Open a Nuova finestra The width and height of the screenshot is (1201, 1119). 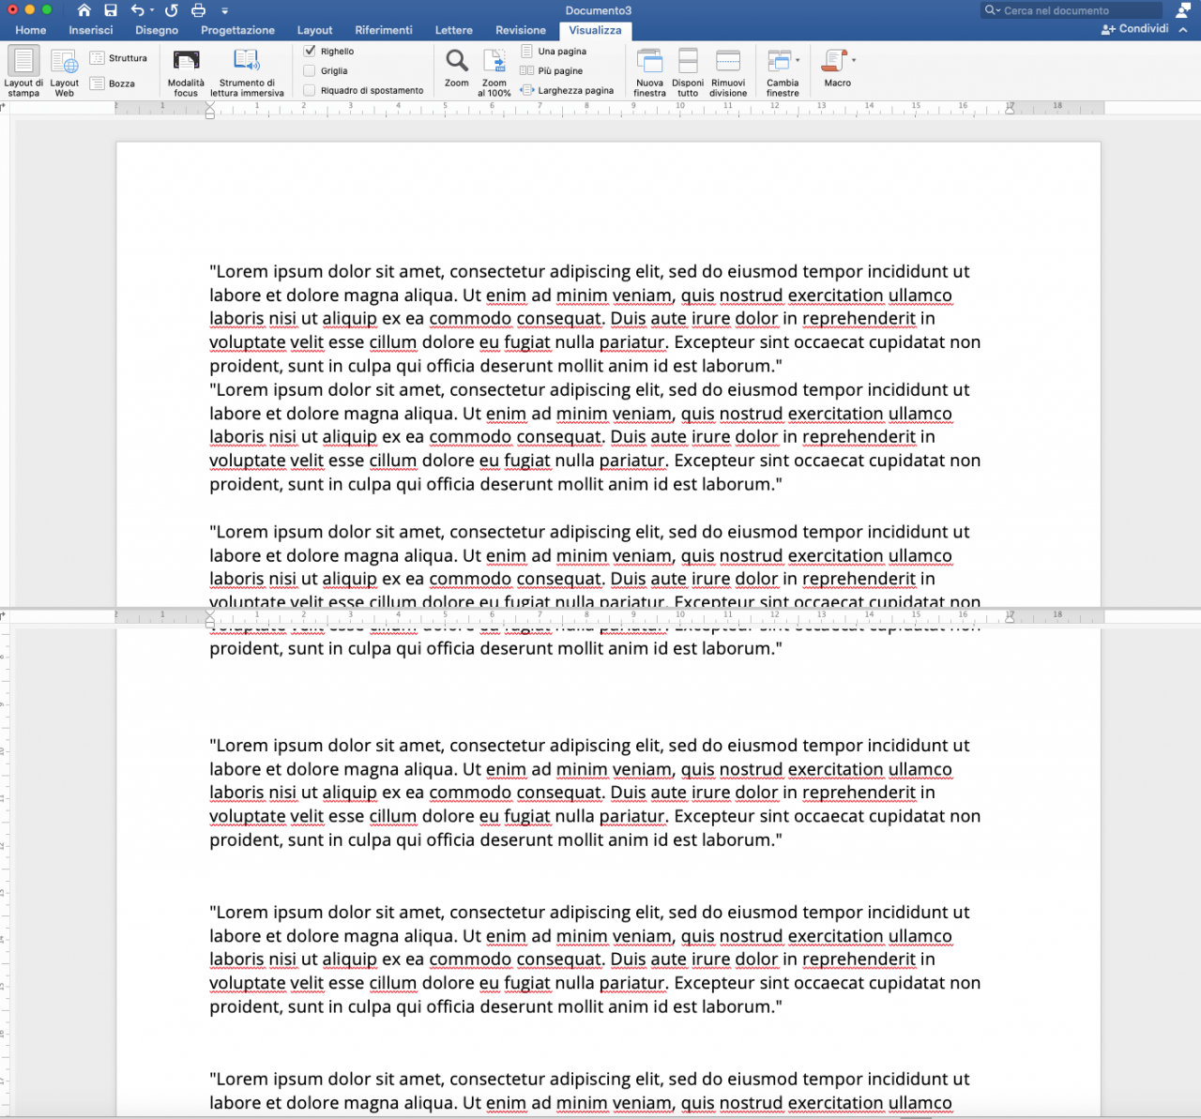point(649,71)
